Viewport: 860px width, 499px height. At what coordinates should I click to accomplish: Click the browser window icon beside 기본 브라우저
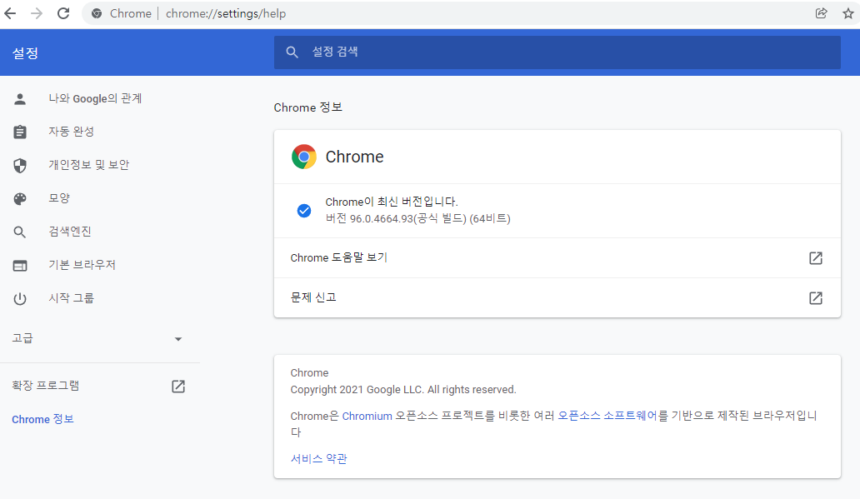click(20, 266)
